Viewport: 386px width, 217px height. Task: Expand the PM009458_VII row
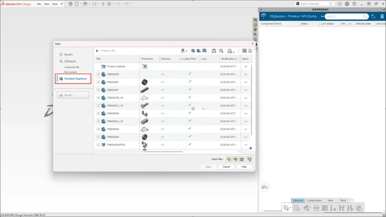(98, 98)
